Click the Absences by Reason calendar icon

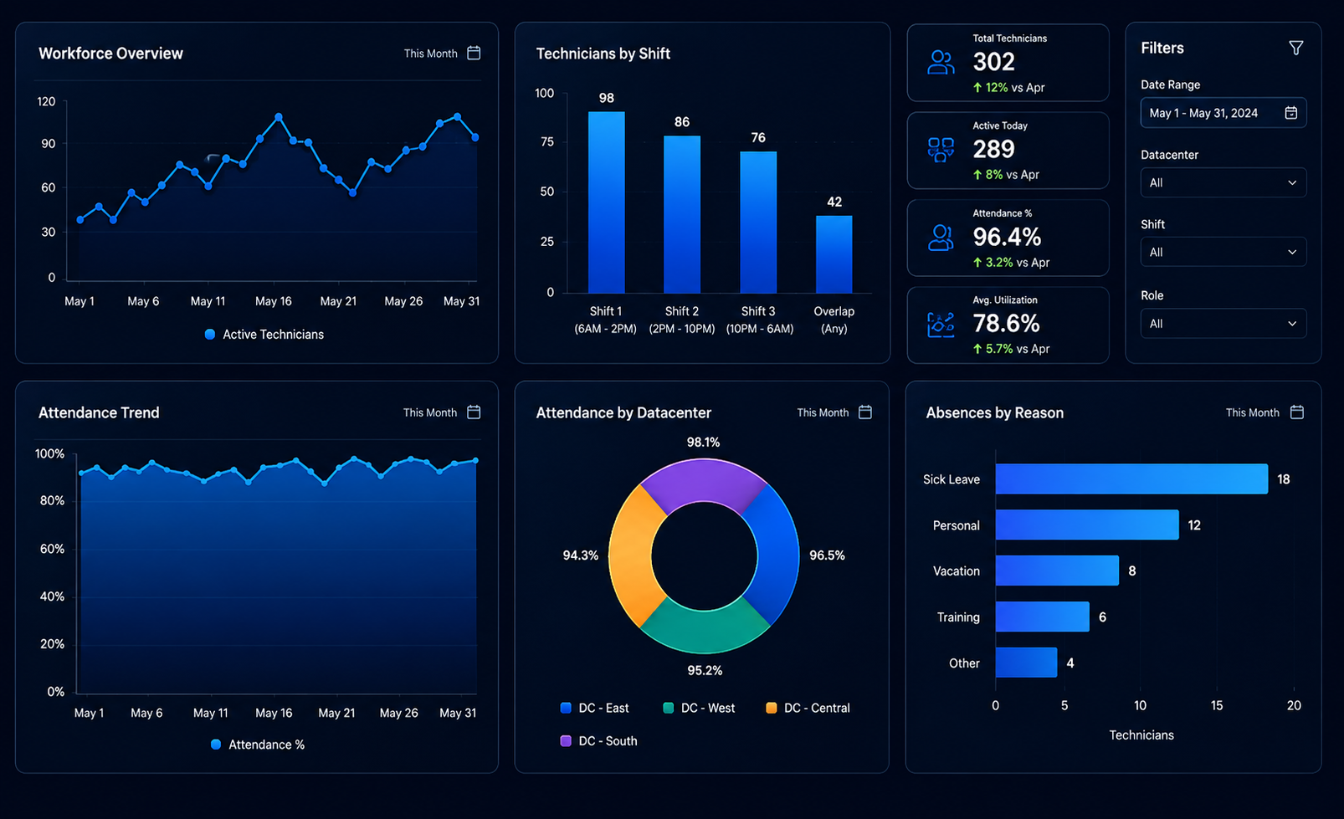pos(1297,412)
